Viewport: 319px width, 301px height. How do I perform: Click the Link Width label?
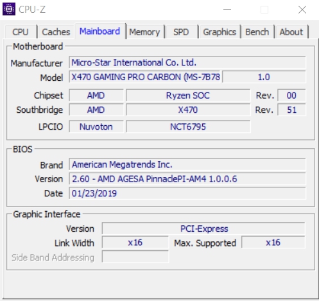(74, 243)
